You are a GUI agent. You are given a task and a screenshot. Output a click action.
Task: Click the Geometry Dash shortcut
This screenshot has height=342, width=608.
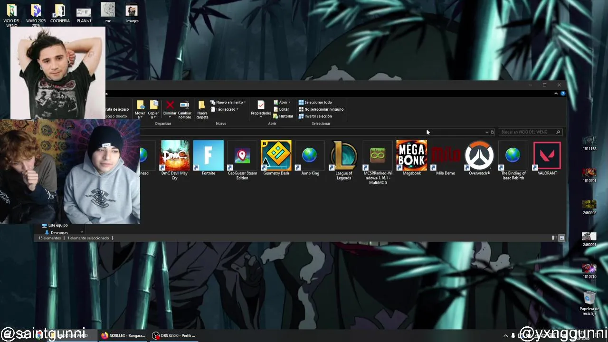[x=276, y=158]
